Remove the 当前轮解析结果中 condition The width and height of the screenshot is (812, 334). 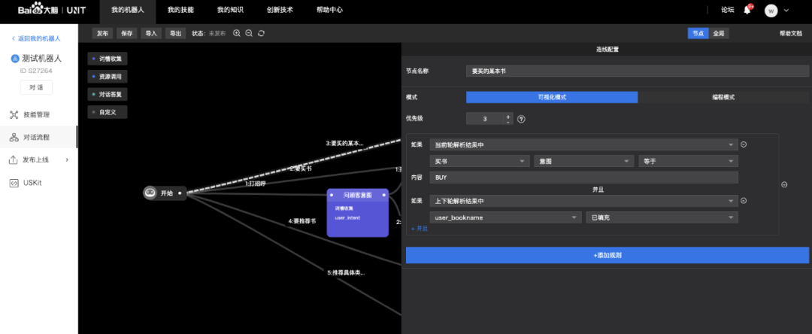click(744, 145)
